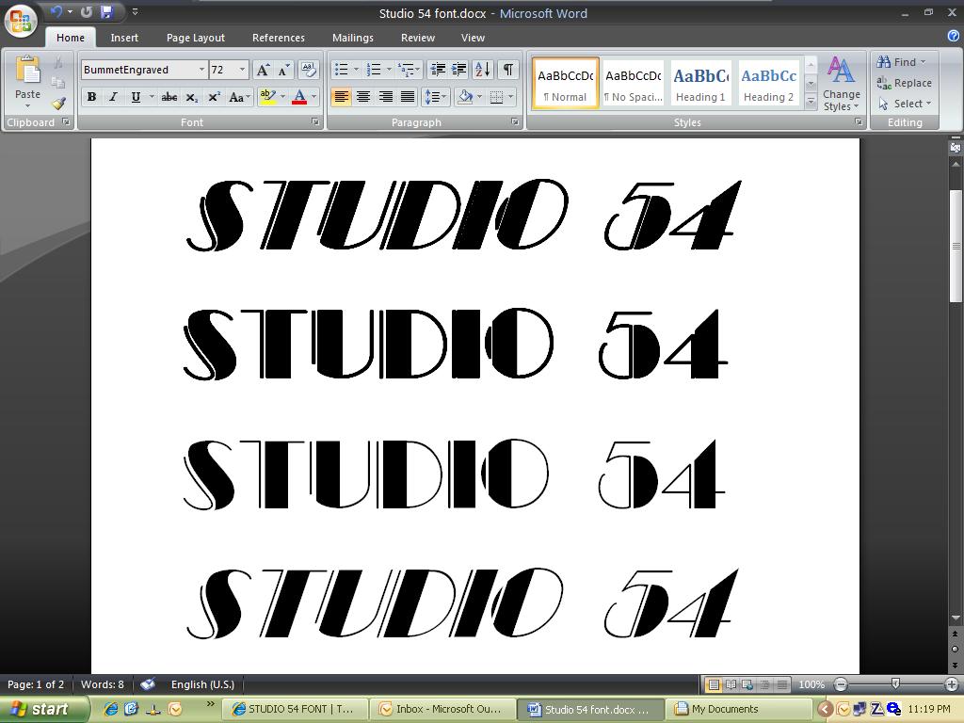Expand the Numbering list dropdown
Image resolution: width=964 pixels, height=723 pixels.
tap(389, 70)
